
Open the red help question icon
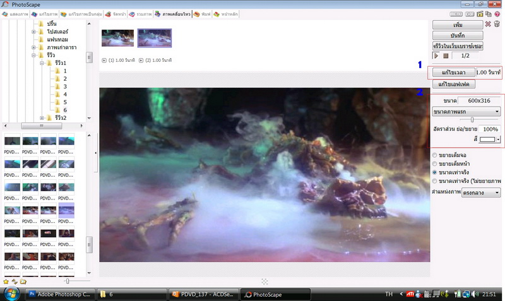pos(497,14)
